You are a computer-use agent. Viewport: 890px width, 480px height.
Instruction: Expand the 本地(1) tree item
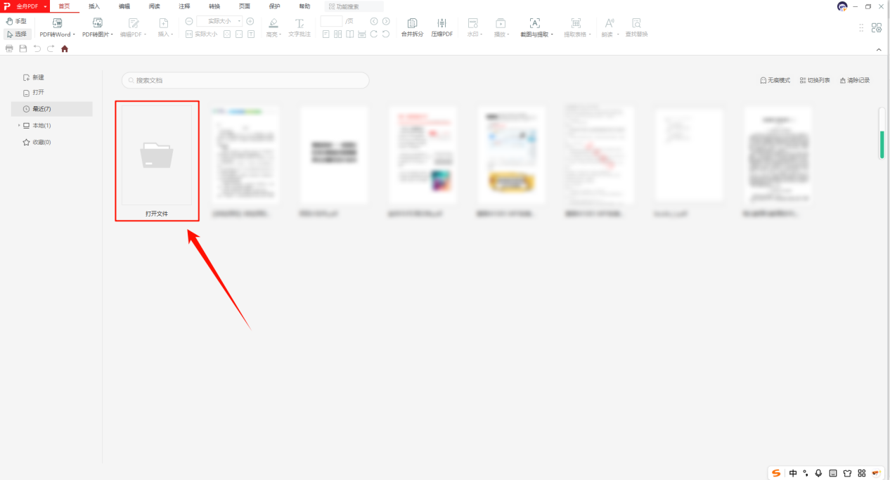(x=19, y=126)
